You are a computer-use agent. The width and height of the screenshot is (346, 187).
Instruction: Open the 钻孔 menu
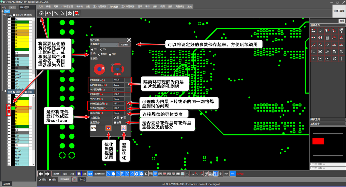[x=88, y=7]
